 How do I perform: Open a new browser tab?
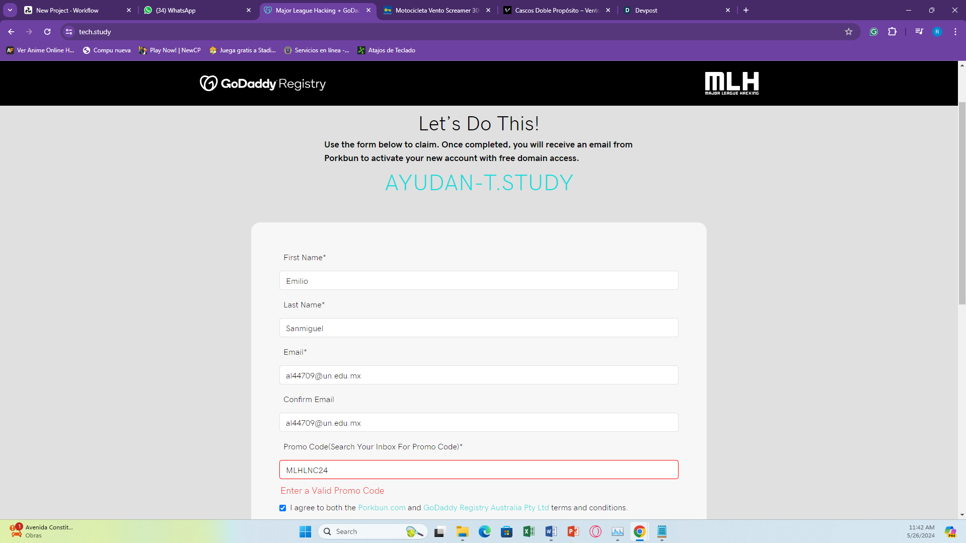(x=746, y=10)
